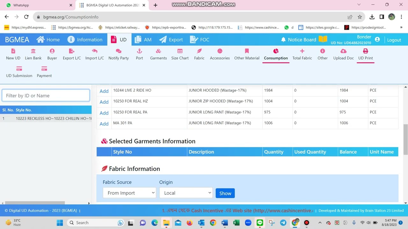Click the vertical page scrollbar
This screenshot has height=229, width=408.
pyautogui.click(x=405, y=140)
